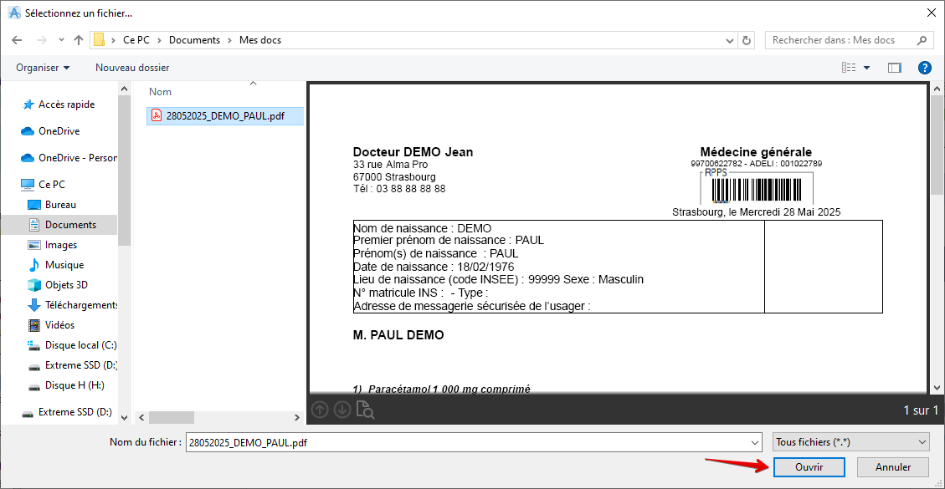
Task: Click the previous page arrow in preview
Action: (x=320, y=410)
